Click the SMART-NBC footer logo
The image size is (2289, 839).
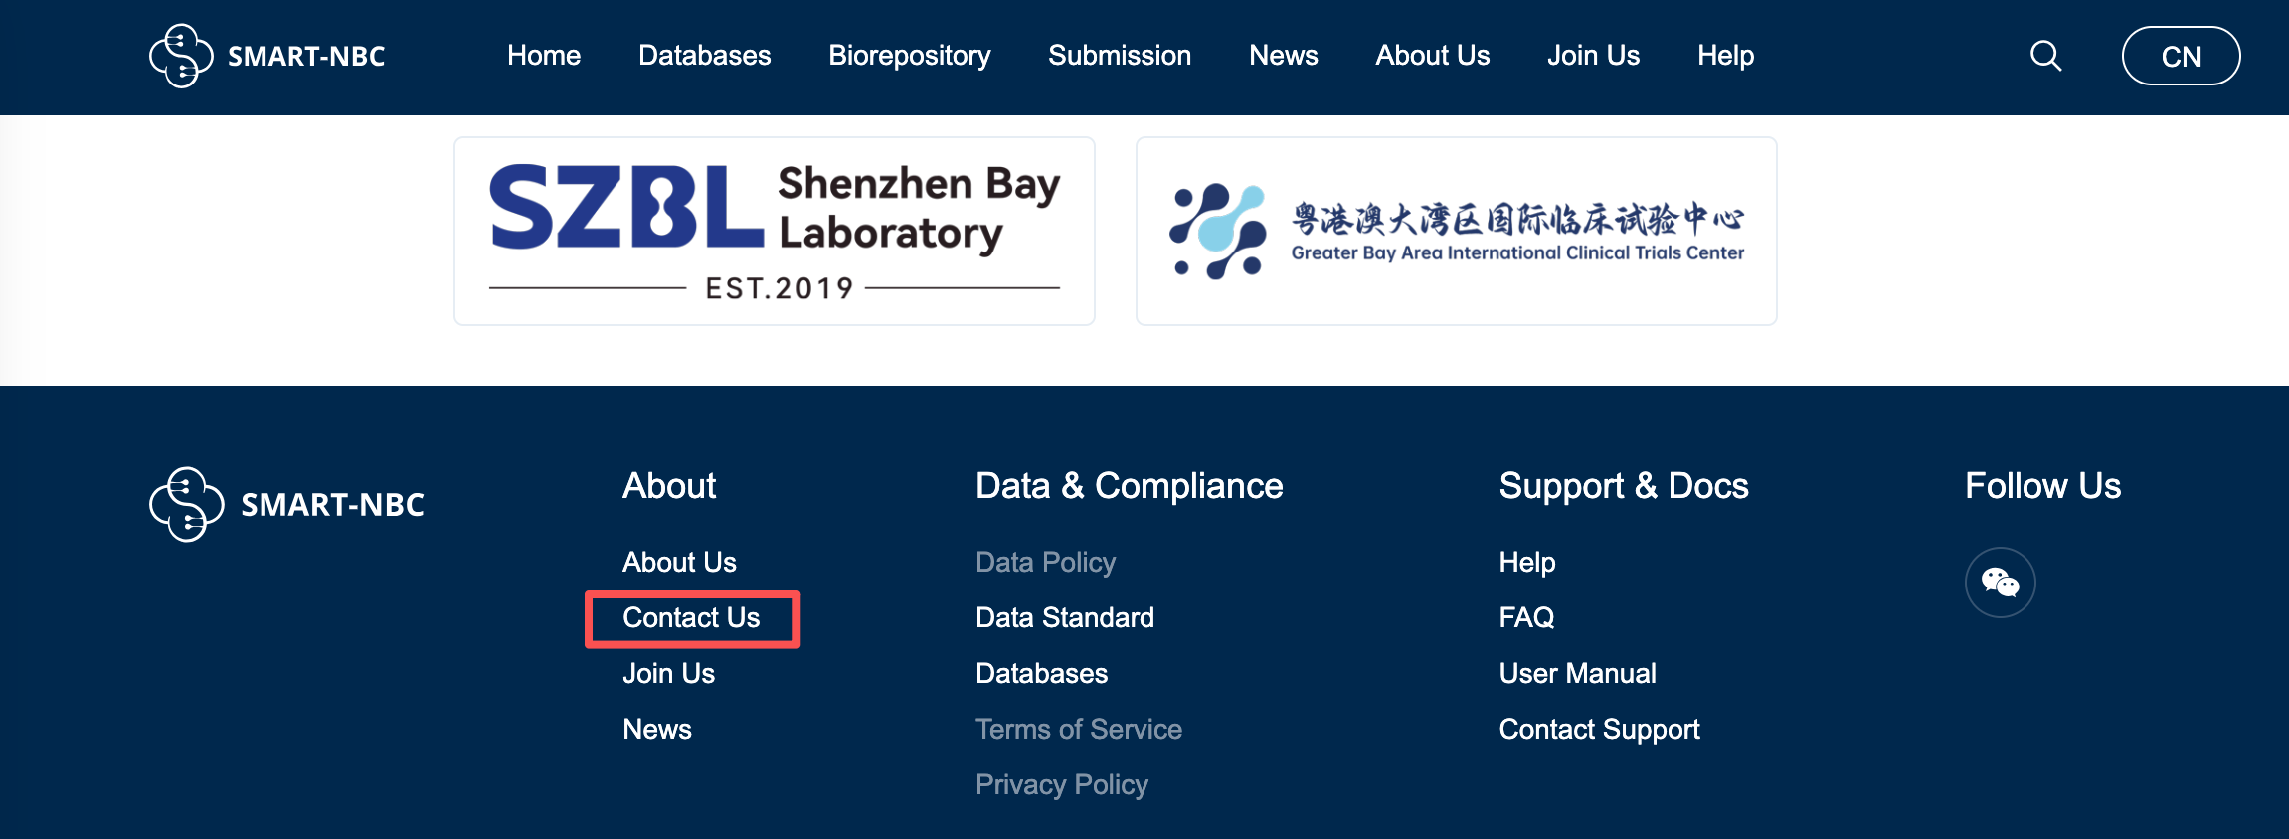click(286, 504)
